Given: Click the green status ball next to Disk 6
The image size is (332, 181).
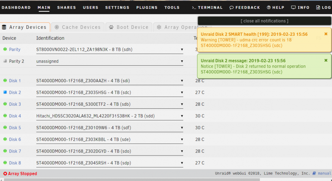Looking at the screenshot, I should [5, 139].
